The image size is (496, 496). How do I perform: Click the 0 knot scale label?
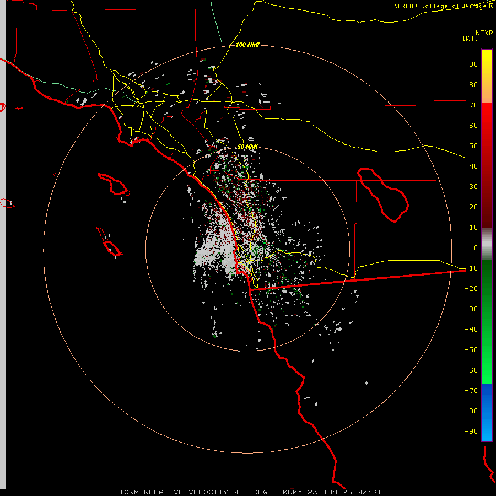(476, 247)
